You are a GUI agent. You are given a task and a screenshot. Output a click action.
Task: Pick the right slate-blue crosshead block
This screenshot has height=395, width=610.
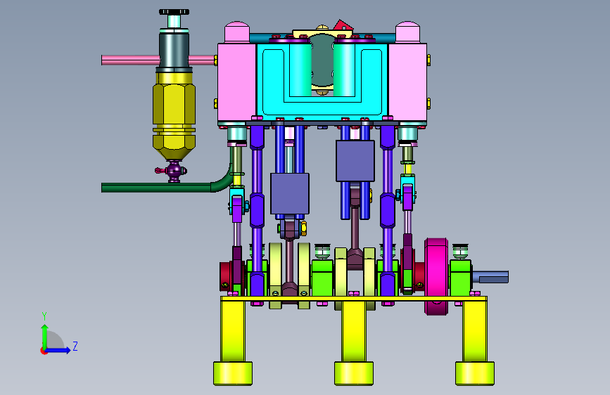355,161
